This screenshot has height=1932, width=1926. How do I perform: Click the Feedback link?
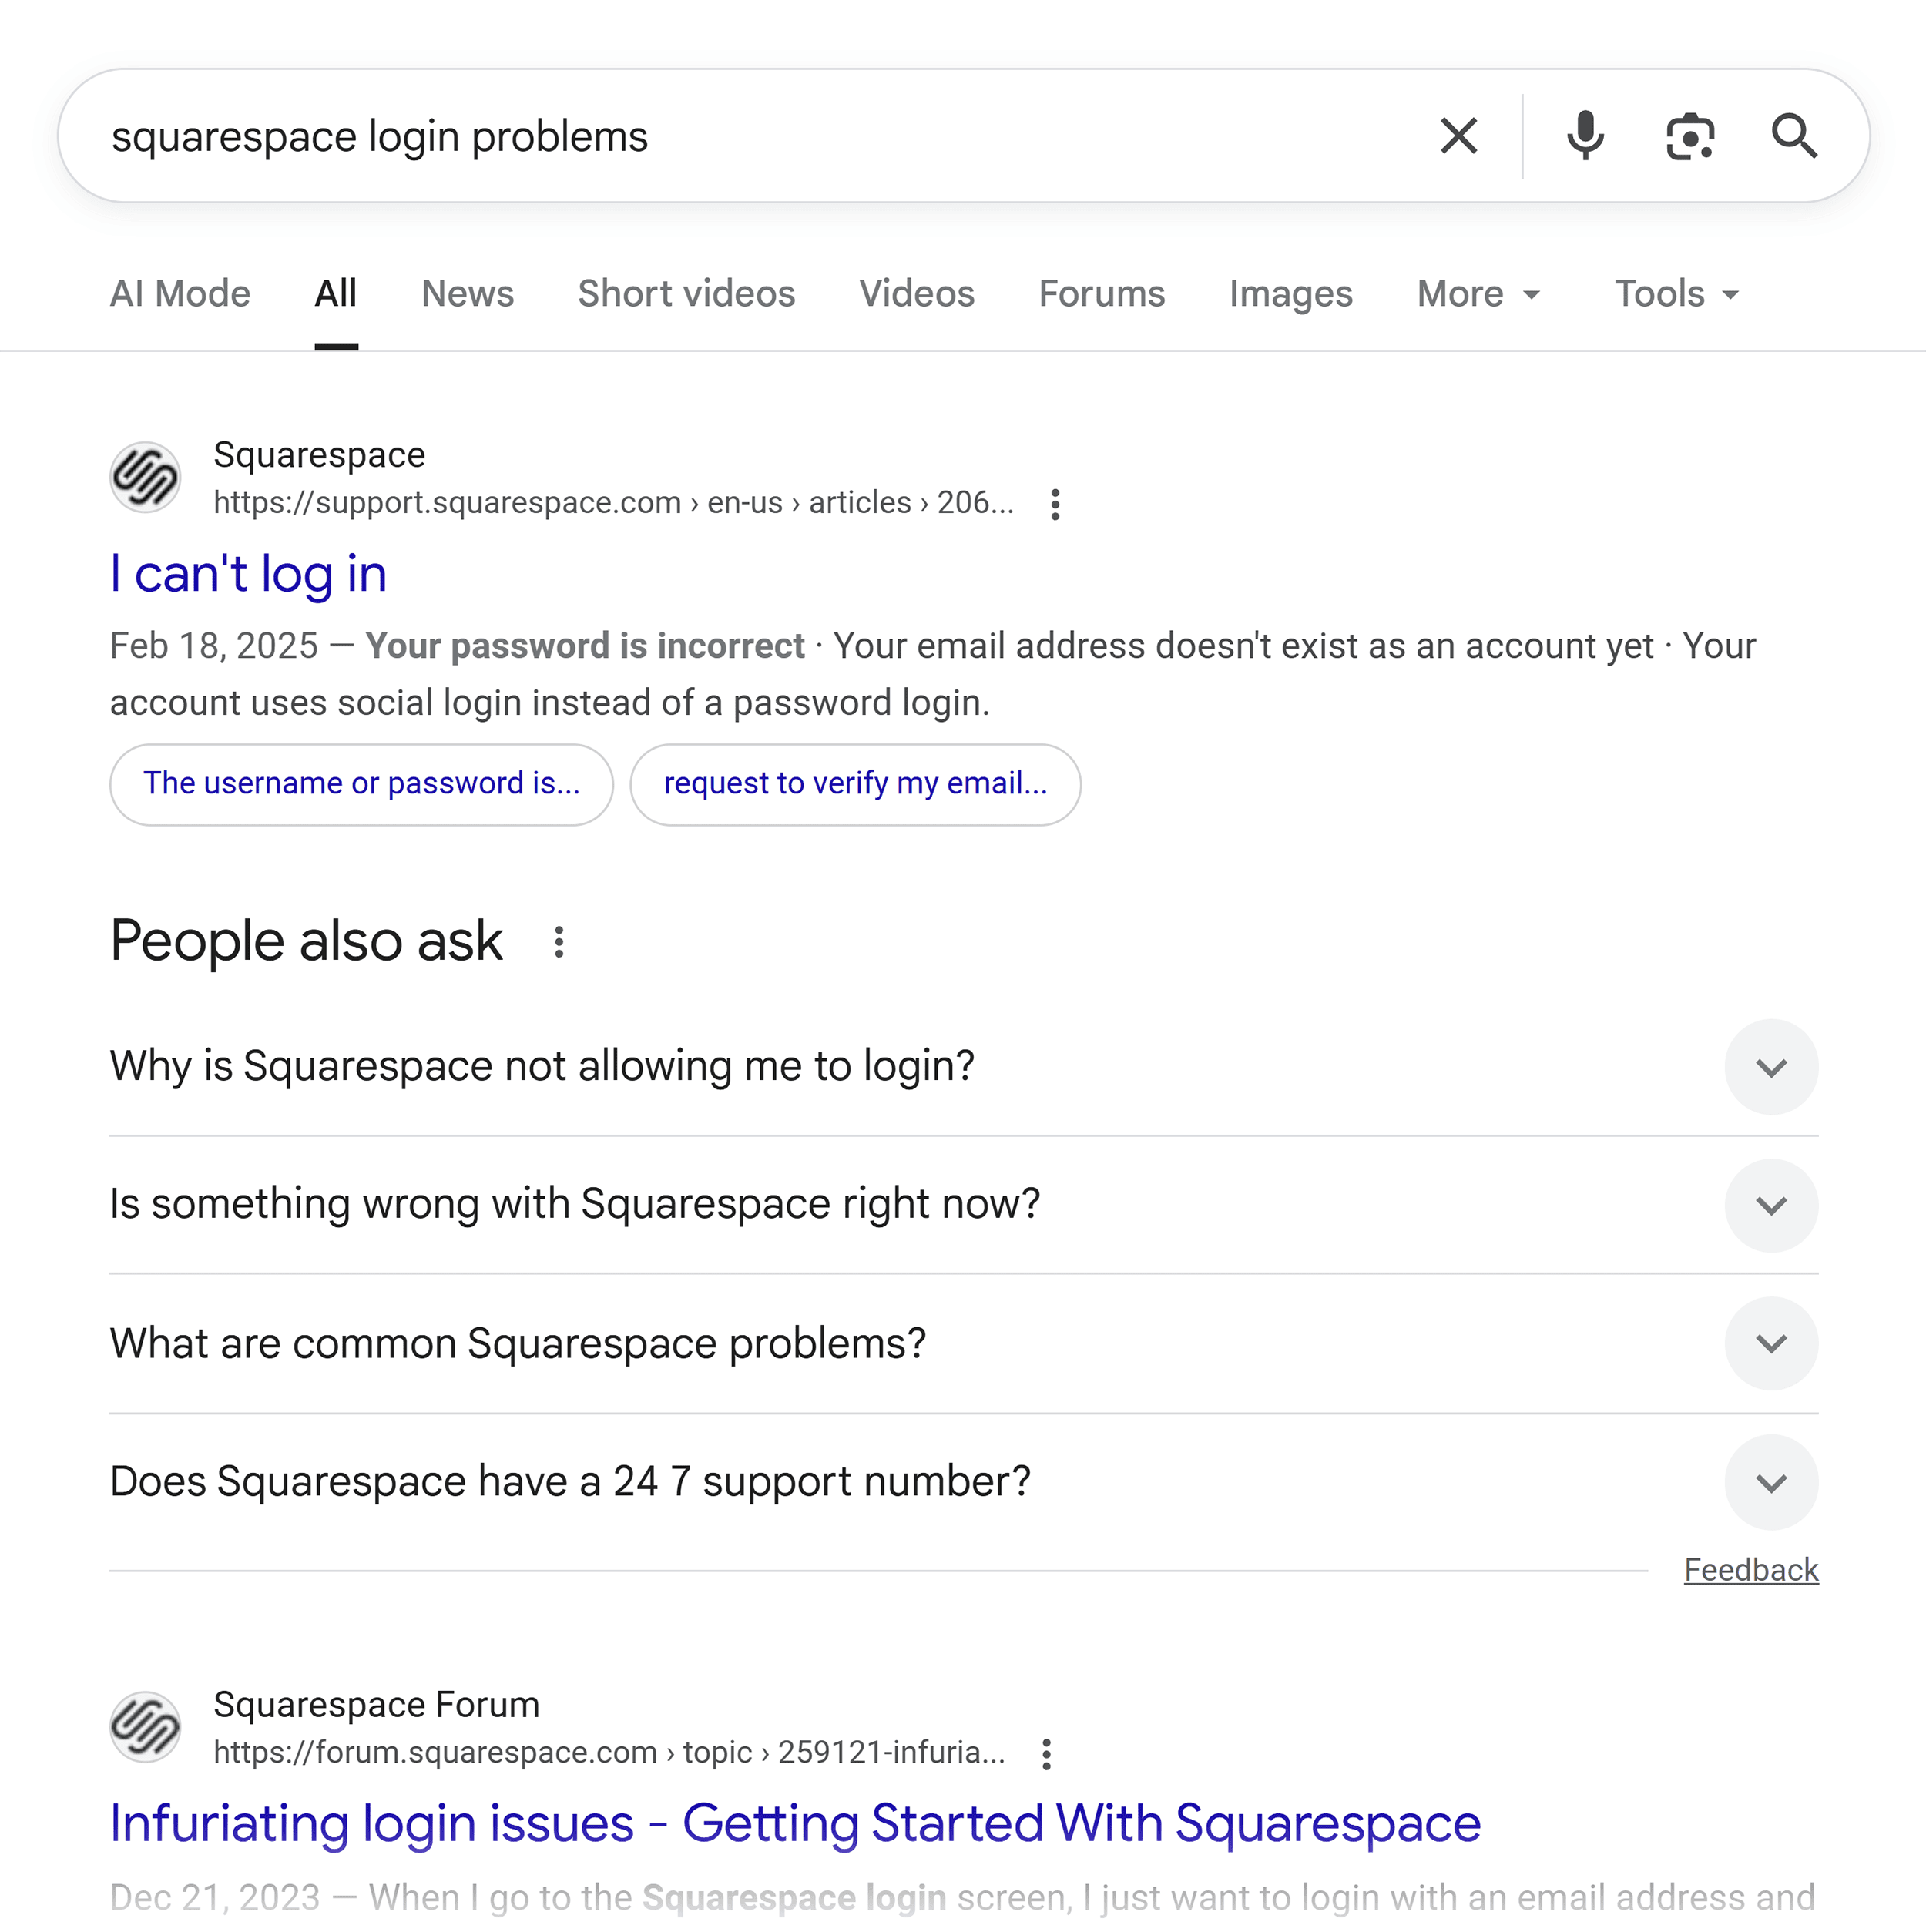(x=1750, y=1570)
